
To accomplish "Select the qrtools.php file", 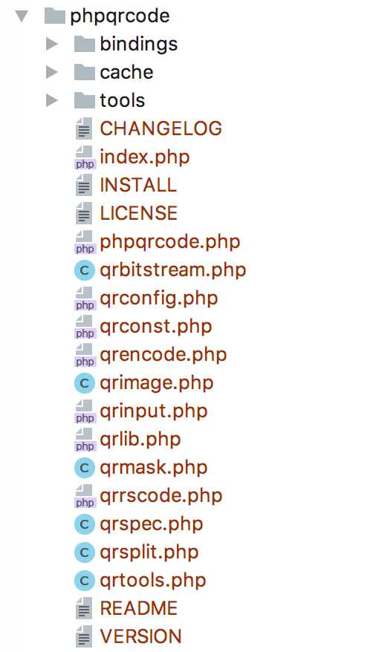I will [x=152, y=581].
